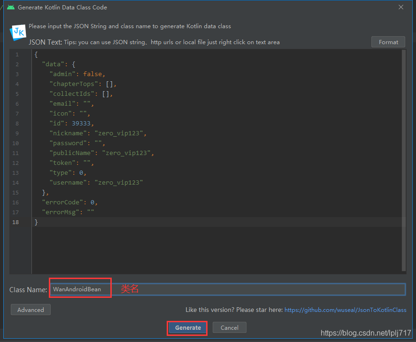
Task: Click the "errorCode": 0 line
Action: [70, 202]
